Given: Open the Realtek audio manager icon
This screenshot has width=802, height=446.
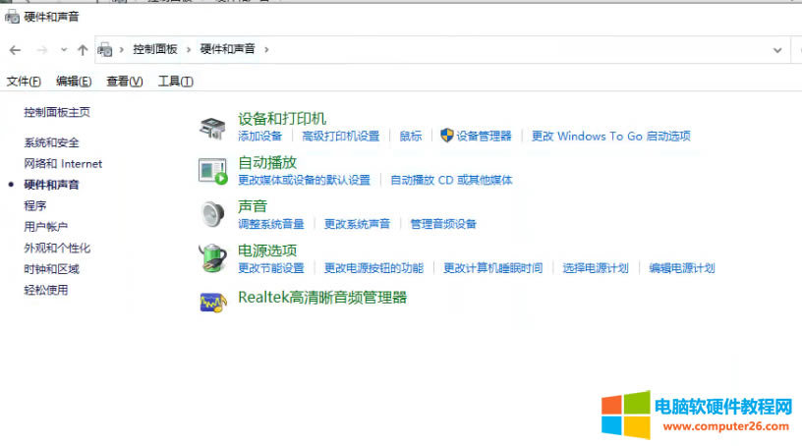Looking at the screenshot, I should (x=213, y=303).
